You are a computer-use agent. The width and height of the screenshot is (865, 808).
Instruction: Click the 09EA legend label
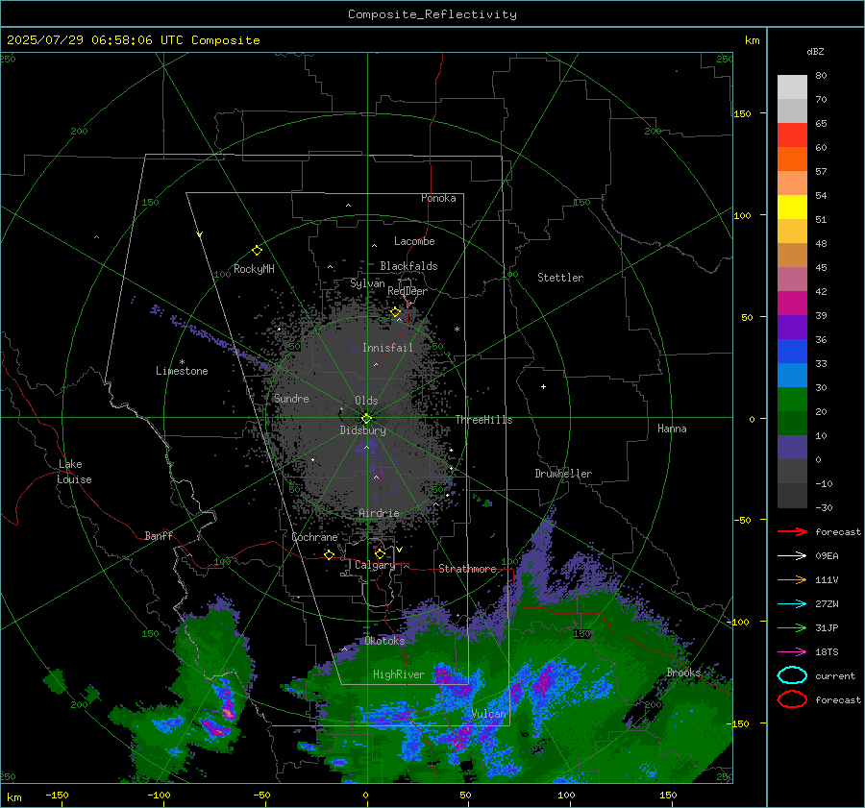[827, 556]
